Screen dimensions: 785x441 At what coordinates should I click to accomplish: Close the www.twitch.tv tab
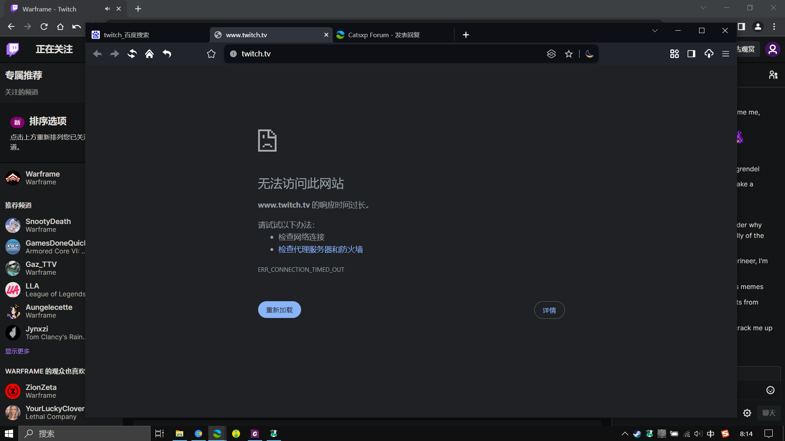point(326,35)
